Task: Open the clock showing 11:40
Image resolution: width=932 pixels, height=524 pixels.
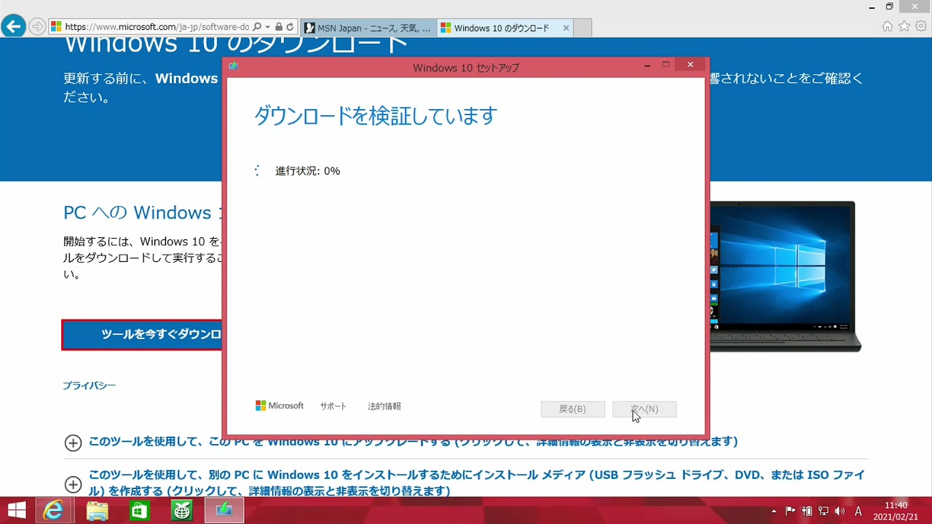Action: [896, 511]
